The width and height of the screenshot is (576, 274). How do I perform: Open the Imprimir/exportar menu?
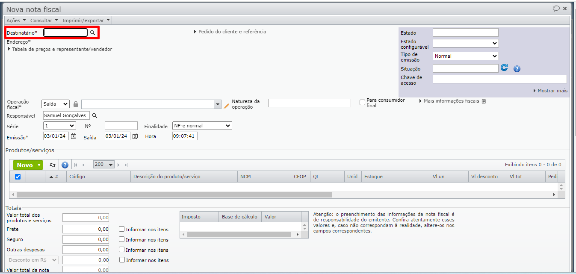tap(86, 20)
